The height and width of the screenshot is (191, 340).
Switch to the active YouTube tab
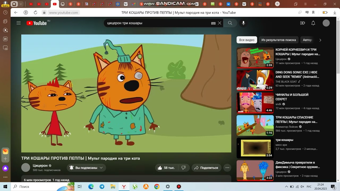coord(55,4)
